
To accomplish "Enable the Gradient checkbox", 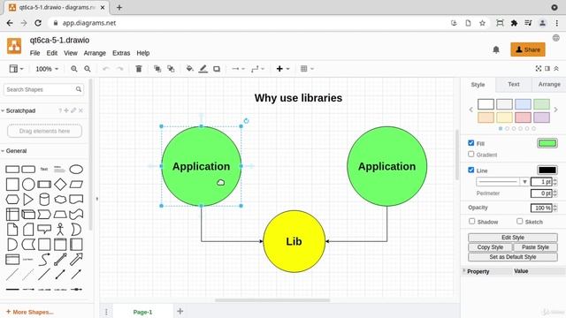I will (x=471, y=154).
